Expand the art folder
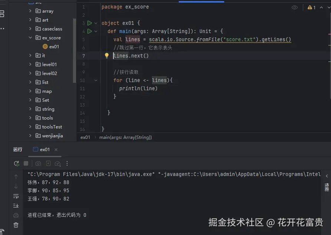Image resolution: width=331 pixels, height=235 pixels. [30, 20]
